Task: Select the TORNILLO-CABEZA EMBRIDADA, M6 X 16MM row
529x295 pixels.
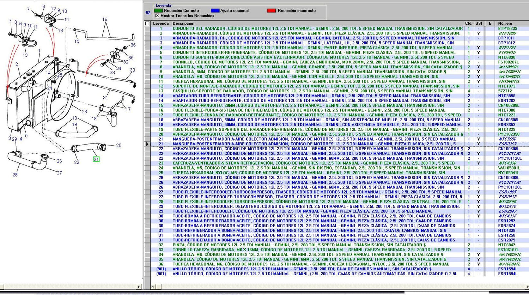Action: tap(311, 250)
